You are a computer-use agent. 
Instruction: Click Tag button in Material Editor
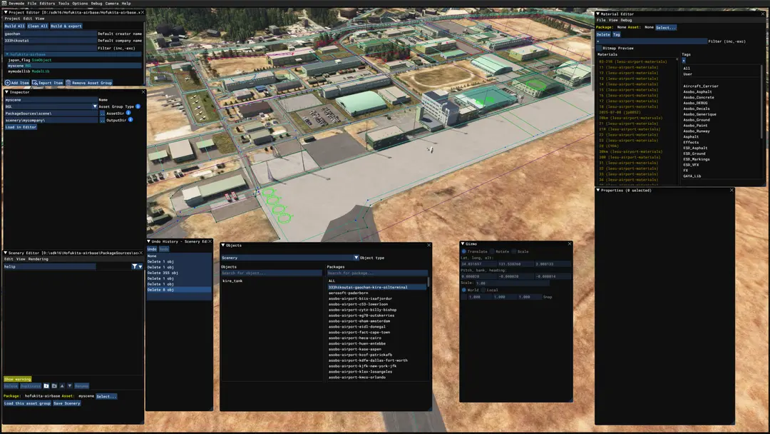[616, 34]
